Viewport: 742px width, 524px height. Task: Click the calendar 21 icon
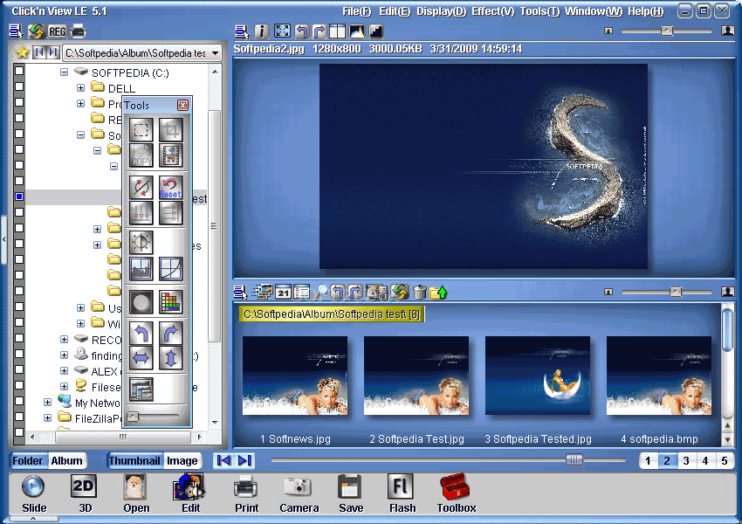coord(283,293)
